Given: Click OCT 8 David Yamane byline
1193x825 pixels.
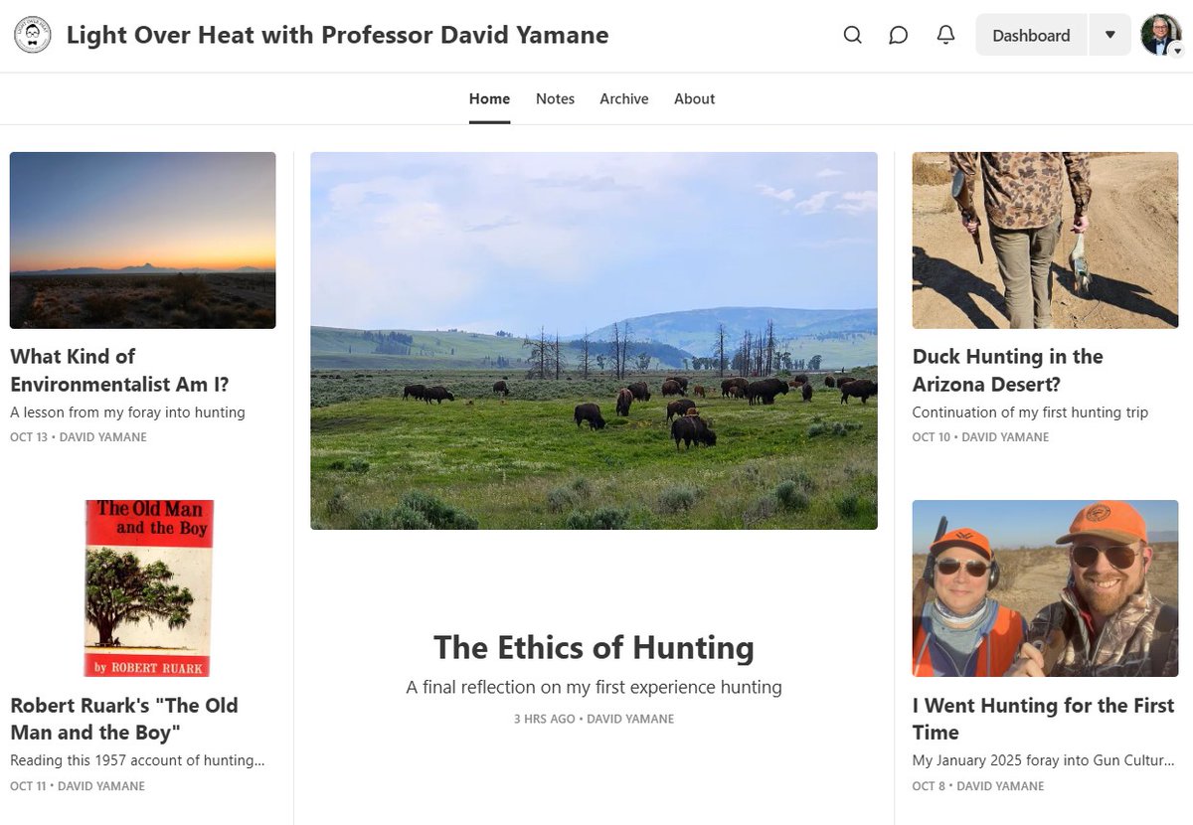Looking at the screenshot, I should (x=978, y=786).
